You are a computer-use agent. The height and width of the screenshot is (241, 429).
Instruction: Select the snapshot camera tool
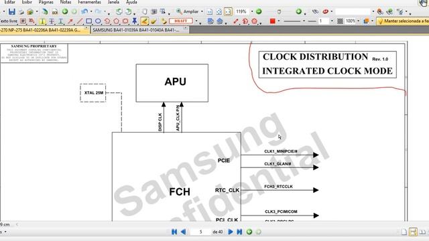154,11
